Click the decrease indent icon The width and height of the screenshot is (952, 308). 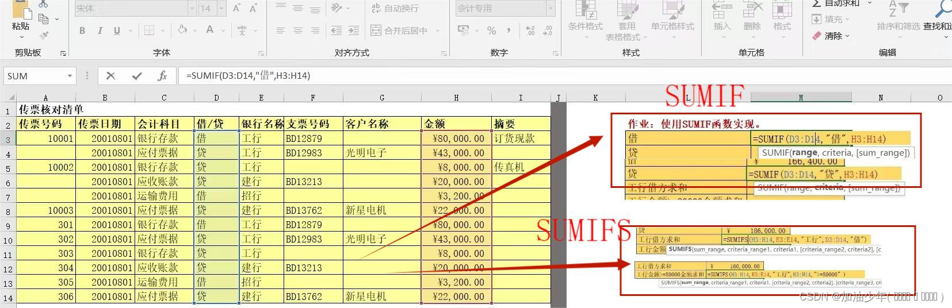pos(337,30)
